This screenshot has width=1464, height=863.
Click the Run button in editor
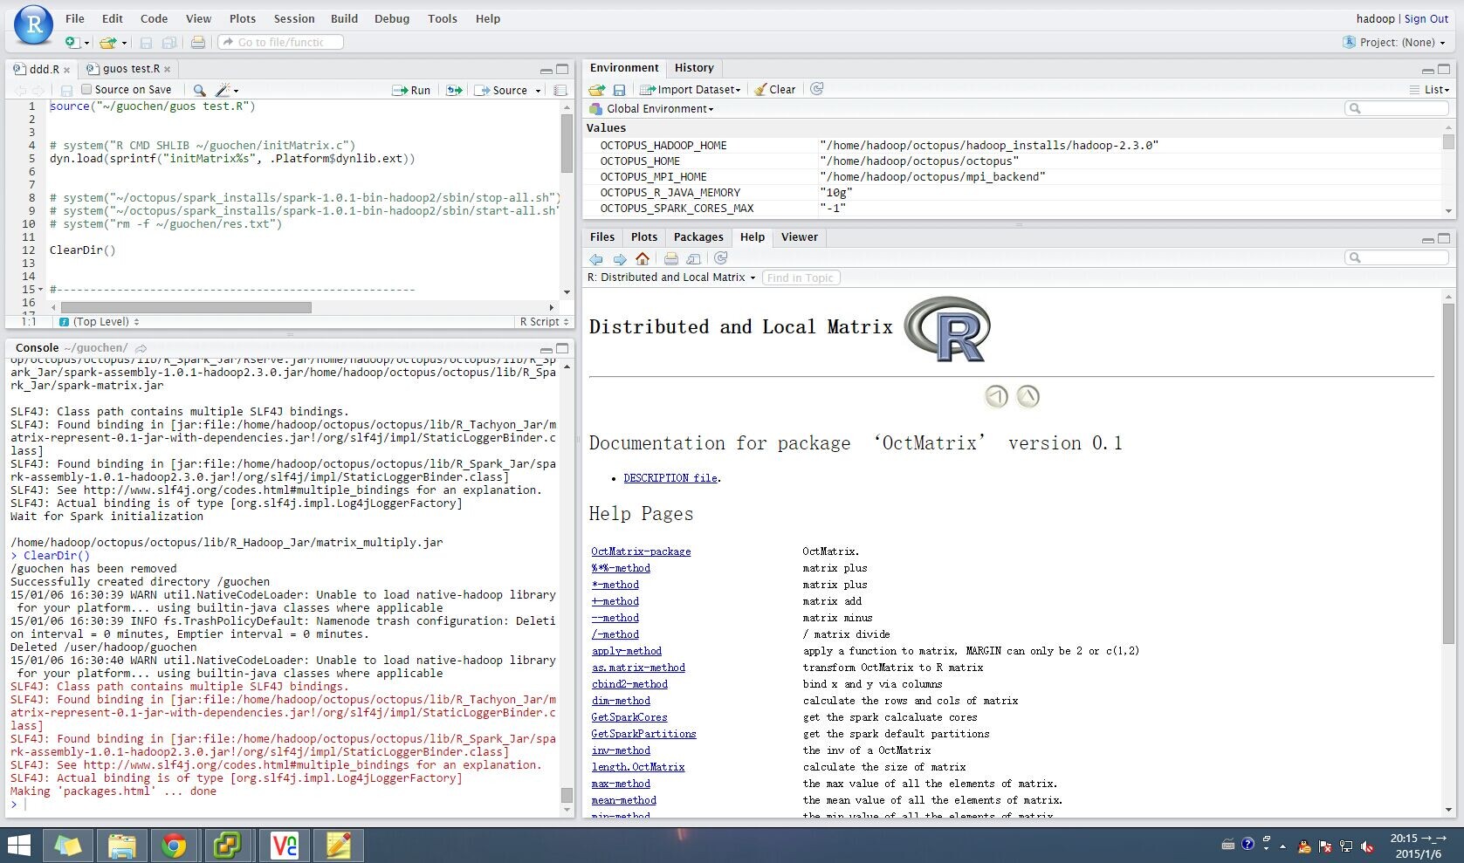[x=412, y=90]
